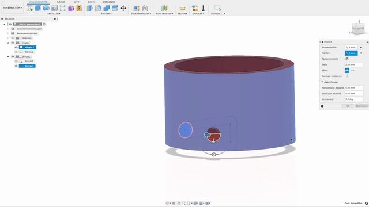Click the status icon beside Zwei Auswahlen

tap(367, 203)
